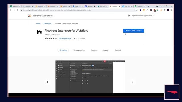Open the Developer Tools category link
The height and width of the screenshot is (102, 182).
65,39
